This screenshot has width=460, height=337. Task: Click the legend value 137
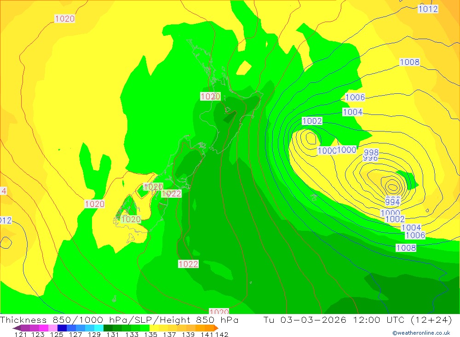pos(169,334)
